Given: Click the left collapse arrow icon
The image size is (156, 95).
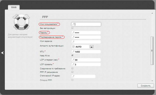Looking at the screenshot, I should 2,53.
